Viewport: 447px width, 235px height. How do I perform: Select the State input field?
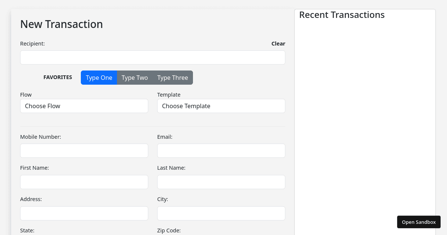point(84,234)
